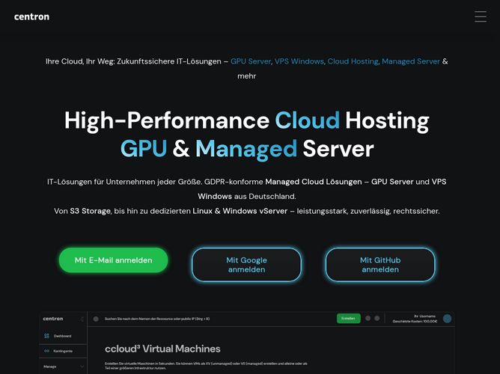The height and width of the screenshot is (374, 500).
Task: Choose Mit Google anmelden button
Action: click(246, 265)
